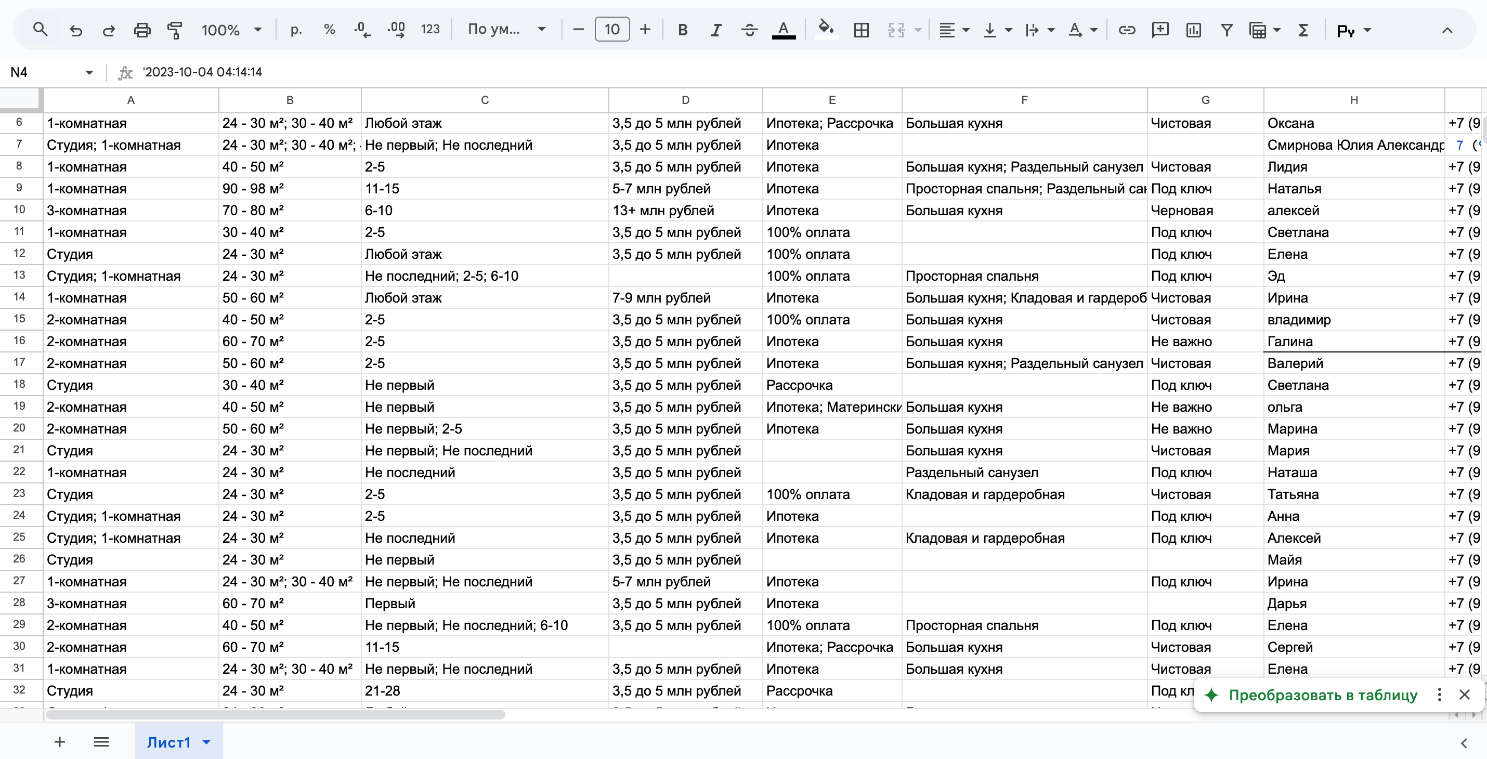Select column F header
Viewport: 1487px width, 759px height.
click(x=1024, y=100)
